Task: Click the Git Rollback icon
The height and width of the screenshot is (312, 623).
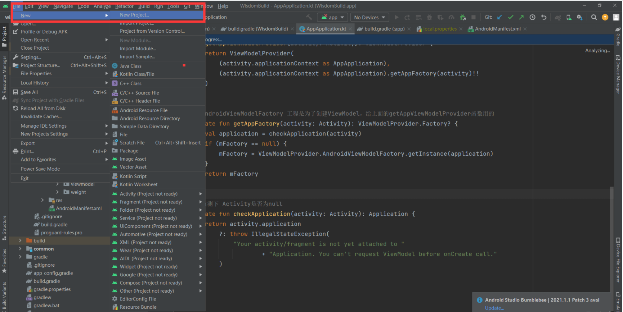Action: tap(544, 17)
